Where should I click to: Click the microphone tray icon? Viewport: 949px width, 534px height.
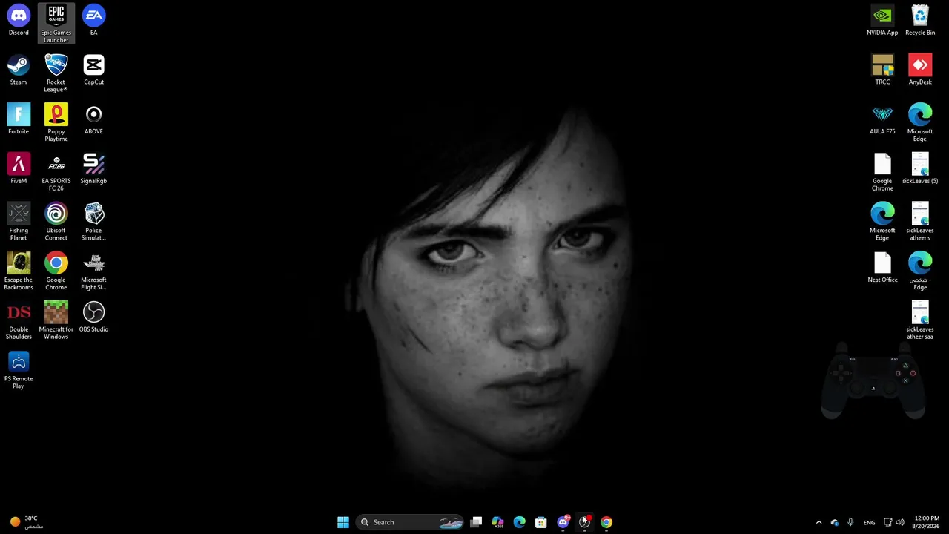pos(850,522)
